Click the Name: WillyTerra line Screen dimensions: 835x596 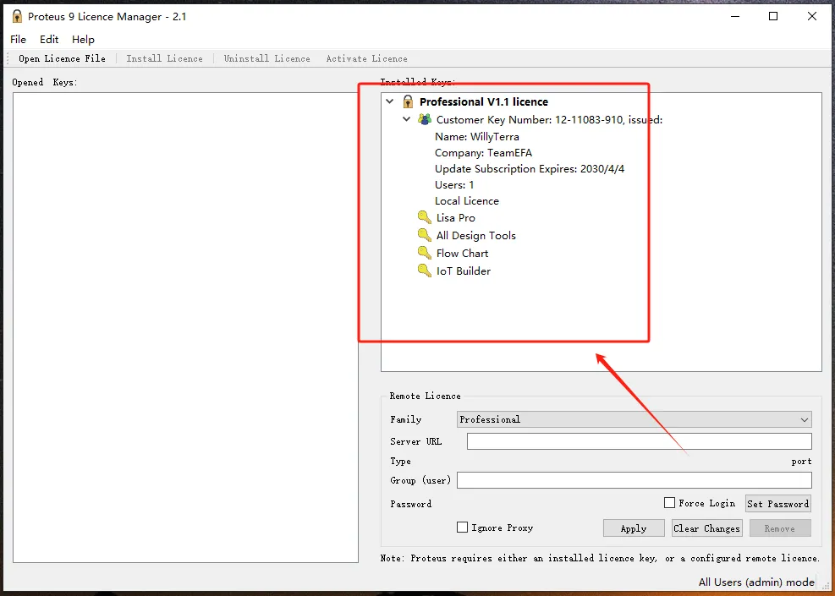click(x=476, y=136)
